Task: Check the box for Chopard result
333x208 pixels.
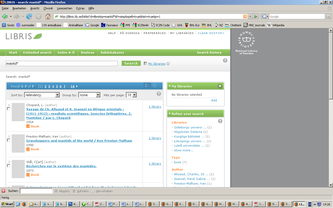Action: click(9, 109)
